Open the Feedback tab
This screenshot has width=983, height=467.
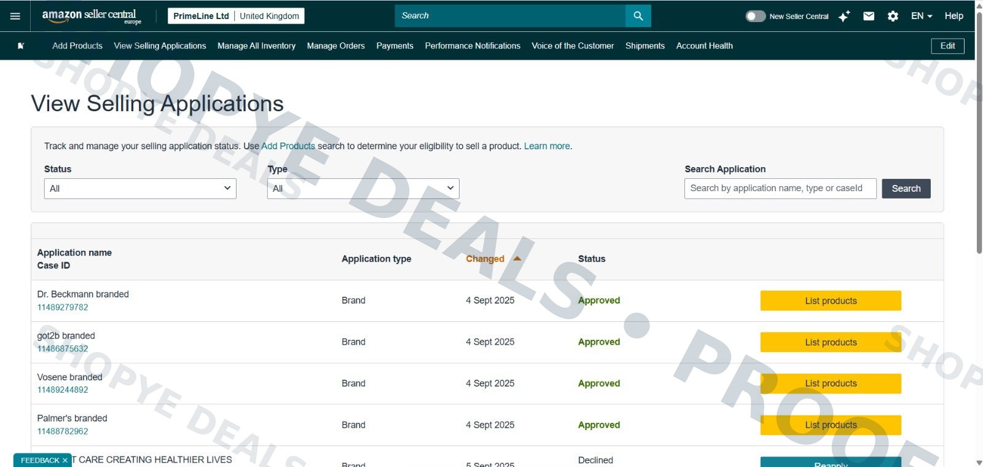[40, 460]
